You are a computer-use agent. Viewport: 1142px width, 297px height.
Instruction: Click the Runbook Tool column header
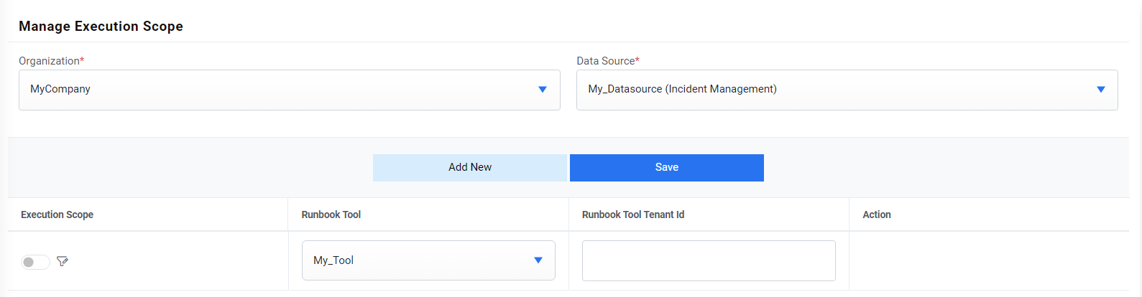331,214
